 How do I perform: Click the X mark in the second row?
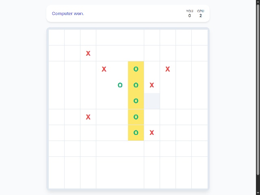88,53
